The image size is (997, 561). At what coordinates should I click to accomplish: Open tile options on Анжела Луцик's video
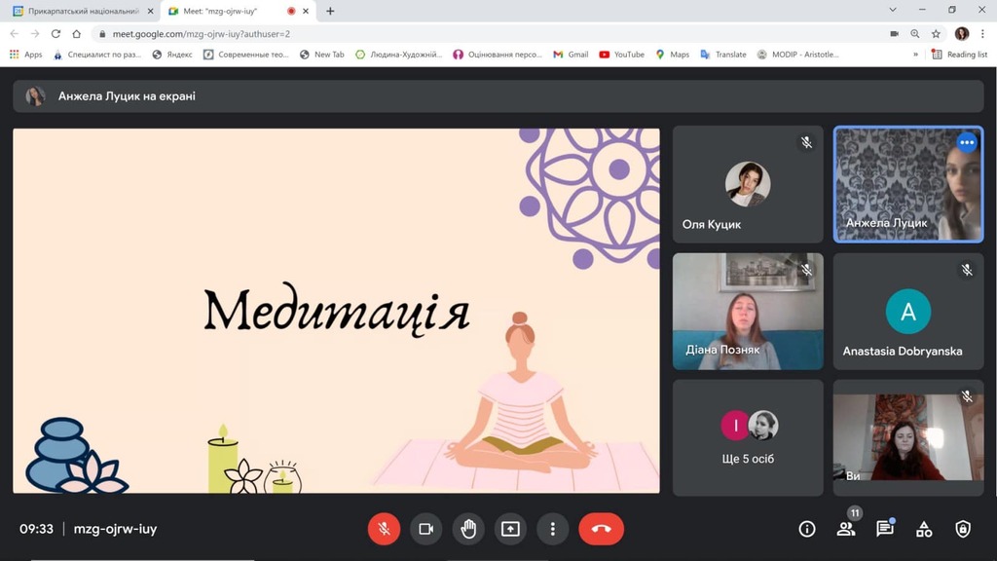click(966, 142)
